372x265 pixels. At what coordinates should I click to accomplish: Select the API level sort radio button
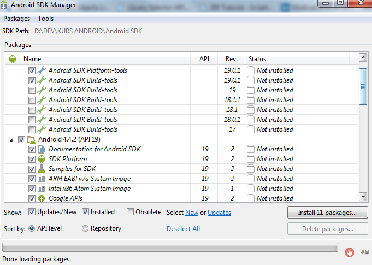click(x=32, y=228)
